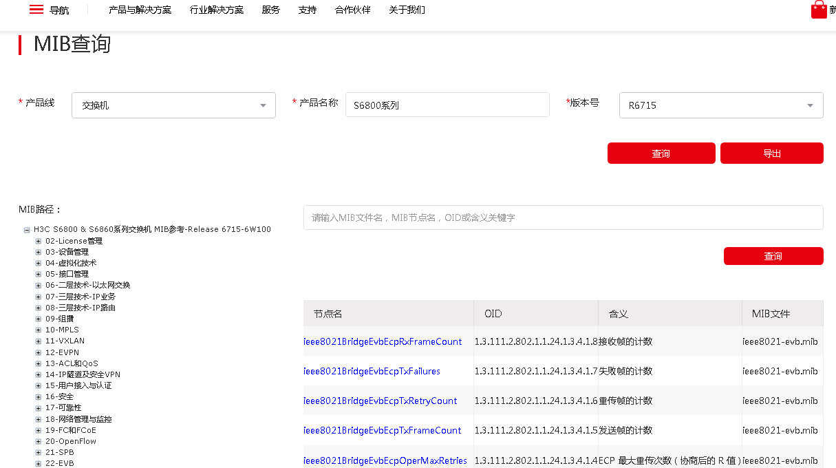836x468 pixels.
Task: Expand the 12-EVPN tree node
Action: tap(39, 352)
